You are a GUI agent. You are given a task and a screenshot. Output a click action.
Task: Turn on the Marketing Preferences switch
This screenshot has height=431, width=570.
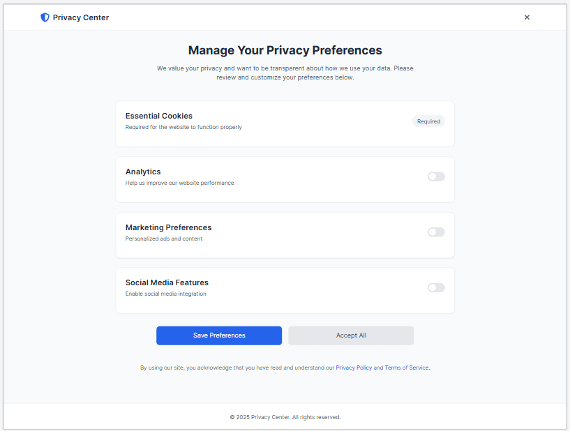[436, 232]
